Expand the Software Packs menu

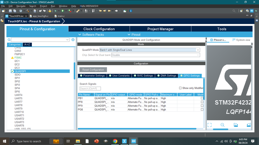pos(91,35)
